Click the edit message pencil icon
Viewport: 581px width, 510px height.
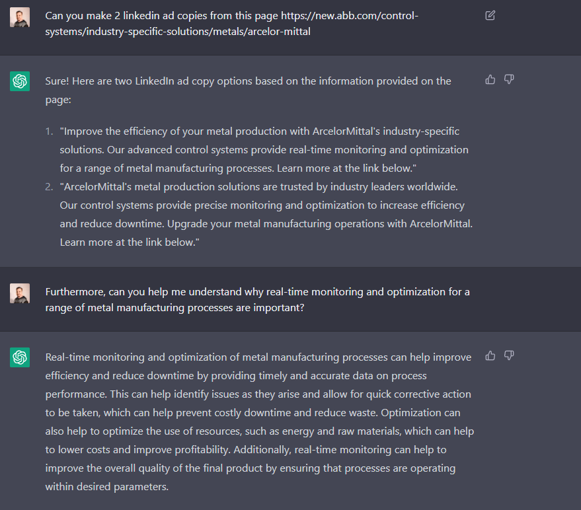[490, 16]
